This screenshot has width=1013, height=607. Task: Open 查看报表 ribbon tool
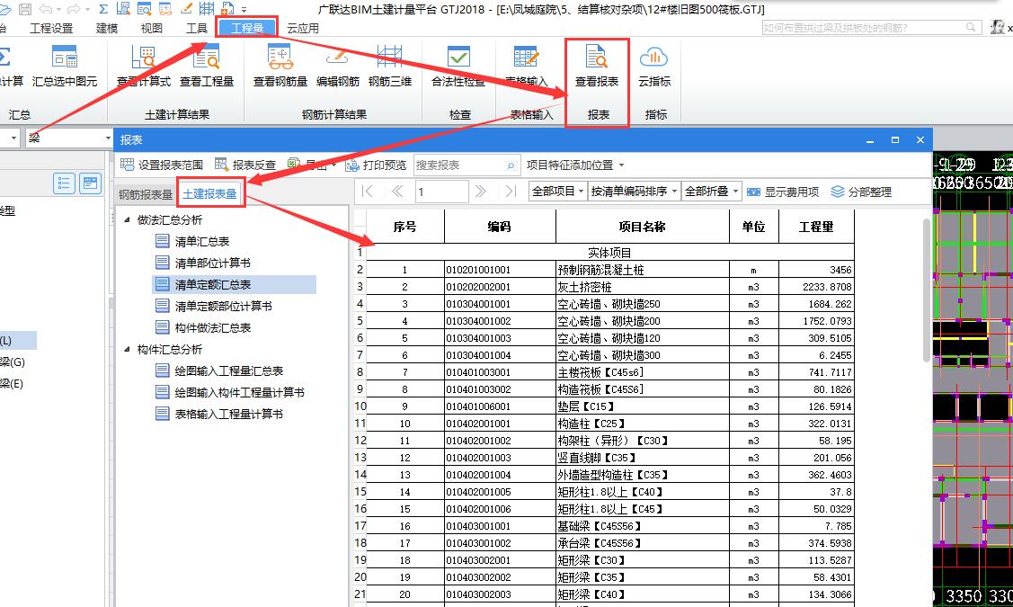point(597,66)
